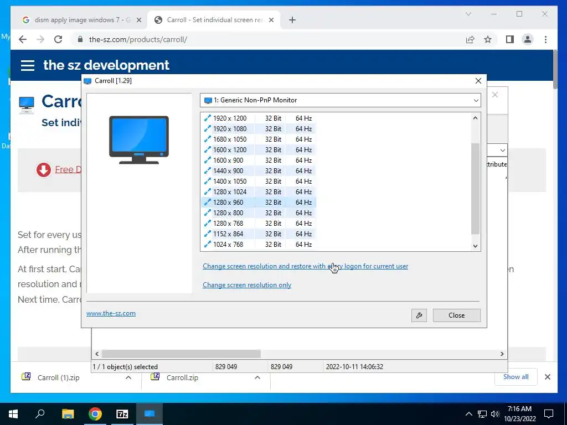Visit the www.the-sz.com link

[111, 313]
